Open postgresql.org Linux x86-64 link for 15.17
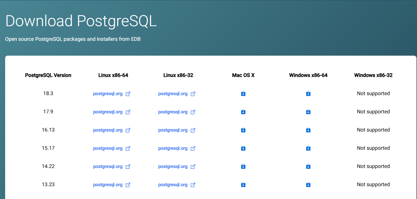417x199 pixels. 112,148
